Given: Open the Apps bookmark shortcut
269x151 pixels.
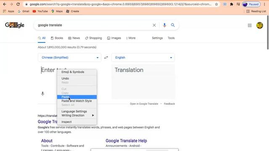Looking at the screenshot, I should click(x=8, y=11).
